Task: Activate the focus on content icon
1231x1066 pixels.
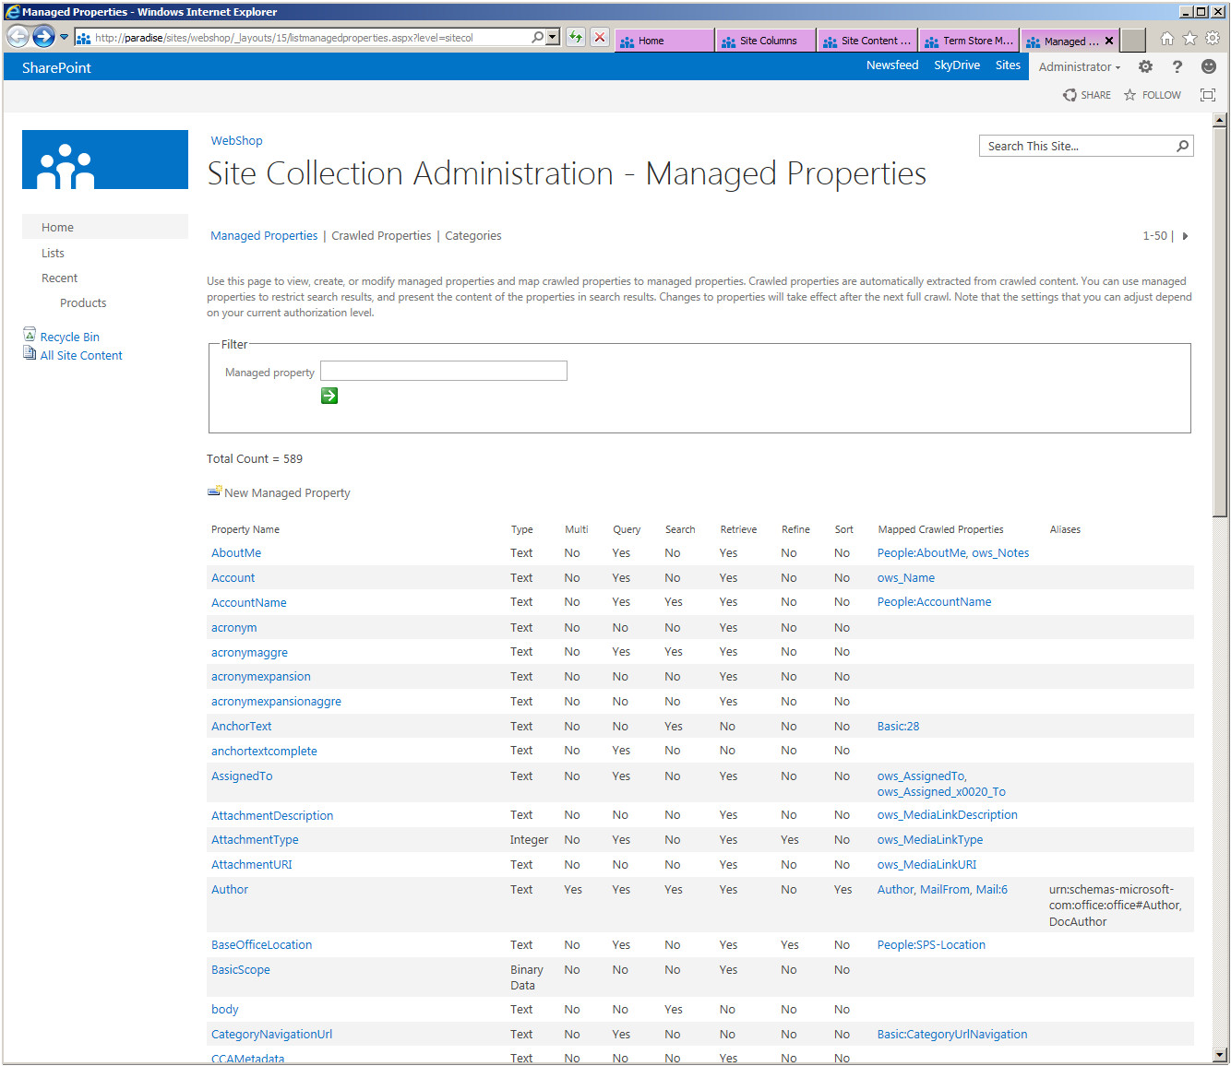Action: point(1207,94)
